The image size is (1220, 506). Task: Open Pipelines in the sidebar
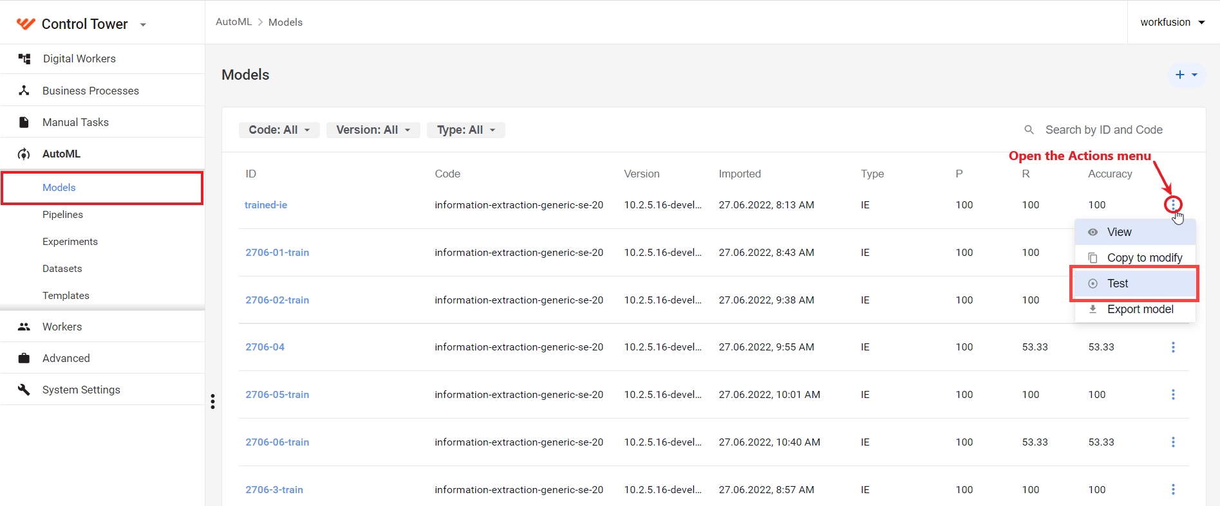tap(62, 215)
